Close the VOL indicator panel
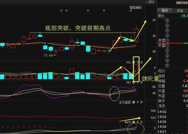 141,62
